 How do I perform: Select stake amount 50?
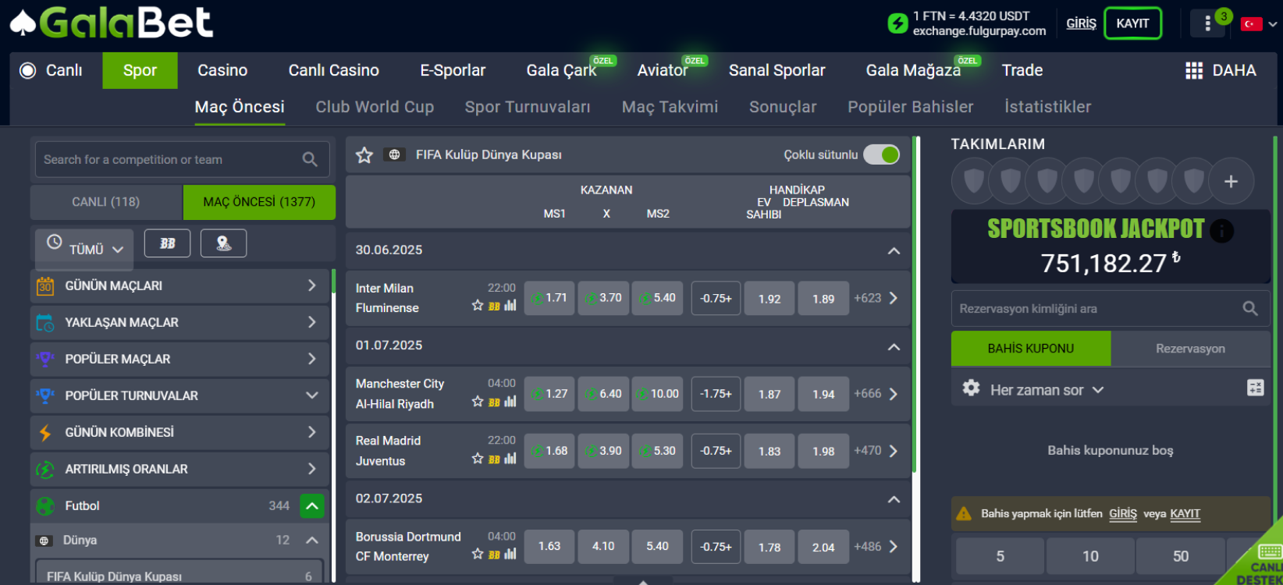[1181, 557]
